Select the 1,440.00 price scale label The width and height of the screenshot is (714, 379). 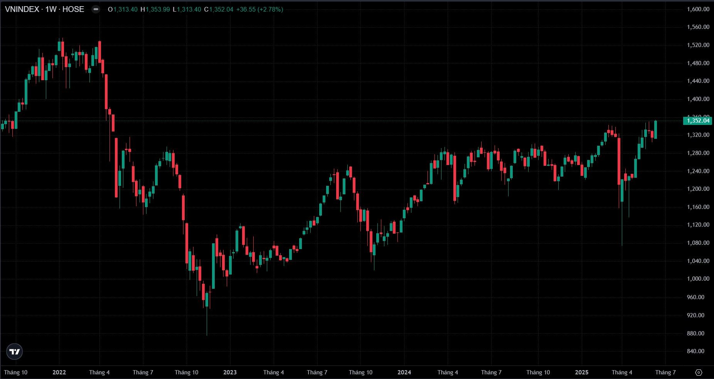(698, 81)
